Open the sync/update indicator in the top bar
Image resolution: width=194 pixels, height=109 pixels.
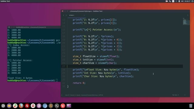[179, 1]
